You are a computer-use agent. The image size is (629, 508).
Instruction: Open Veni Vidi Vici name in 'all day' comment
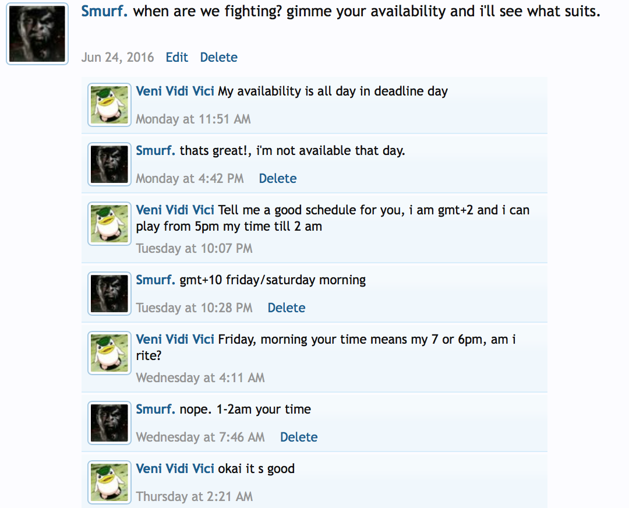click(x=175, y=91)
